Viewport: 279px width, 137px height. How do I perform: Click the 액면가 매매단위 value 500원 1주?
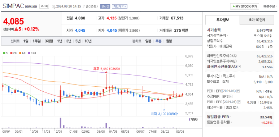[264, 47]
